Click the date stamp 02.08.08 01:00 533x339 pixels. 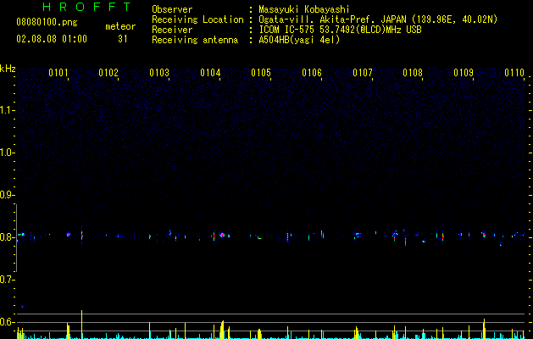(52, 39)
